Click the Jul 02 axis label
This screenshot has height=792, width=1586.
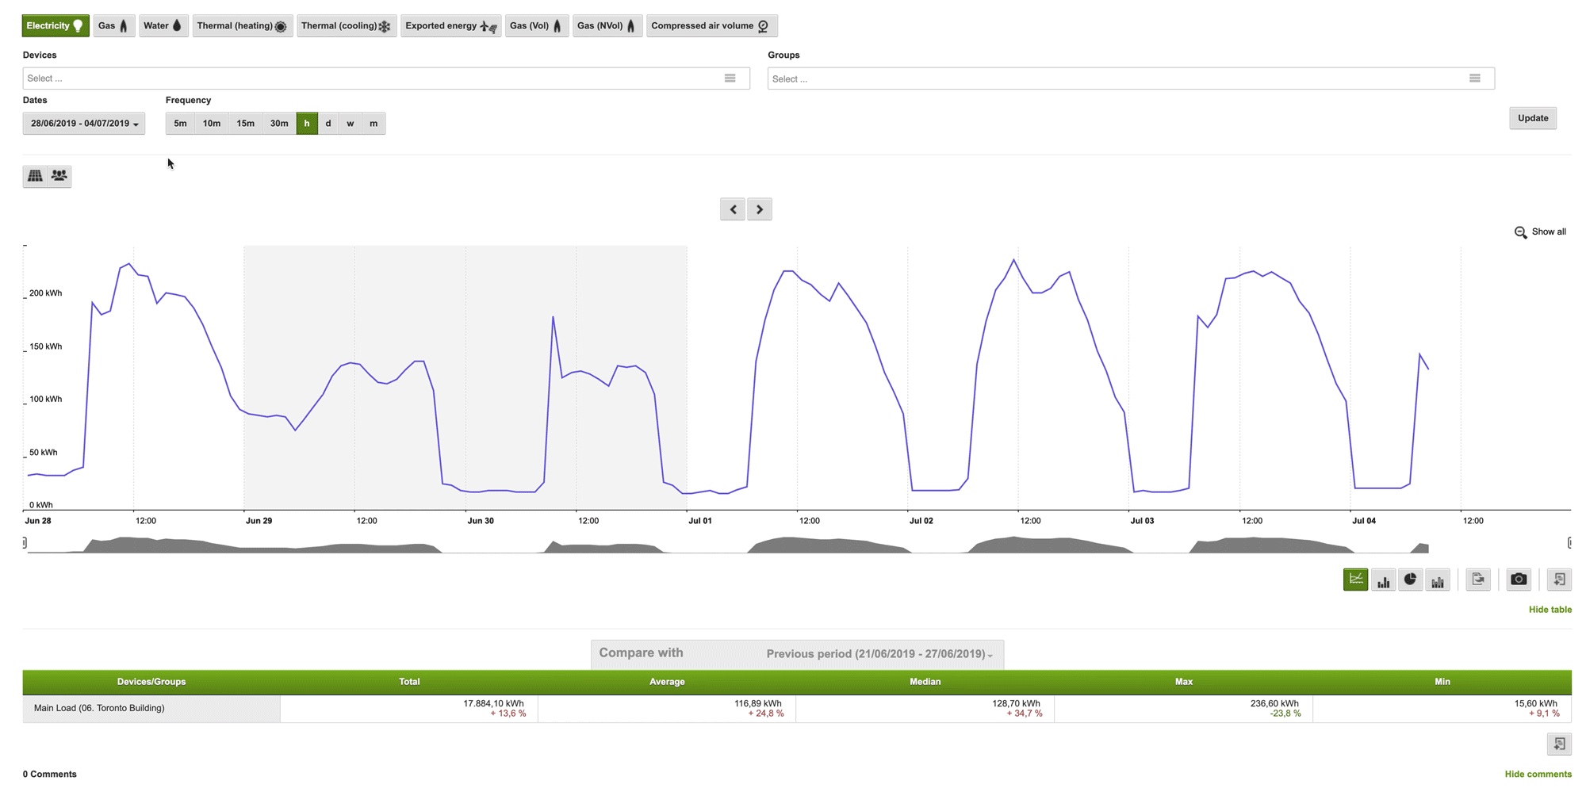click(921, 521)
